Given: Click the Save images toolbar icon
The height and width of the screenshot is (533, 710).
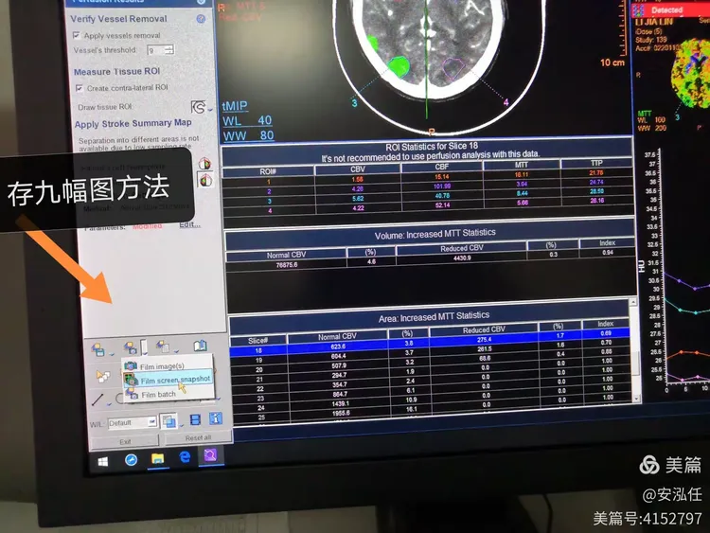Looking at the screenshot, I should [98, 349].
